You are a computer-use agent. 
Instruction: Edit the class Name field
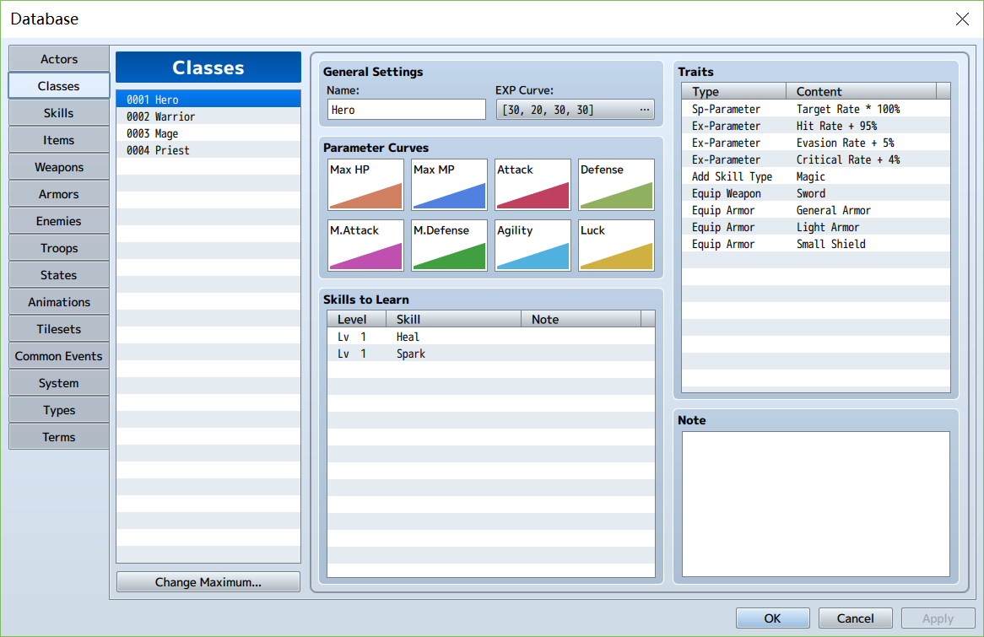pyautogui.click(x=406, y=110)
